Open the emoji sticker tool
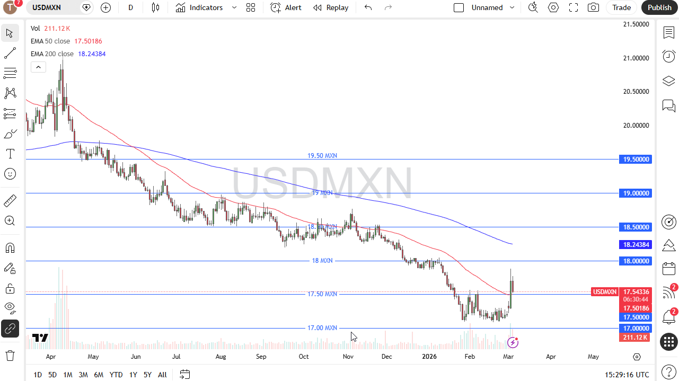 10,173
